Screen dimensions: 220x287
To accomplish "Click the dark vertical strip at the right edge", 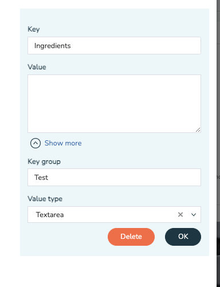I will point(218,143).
